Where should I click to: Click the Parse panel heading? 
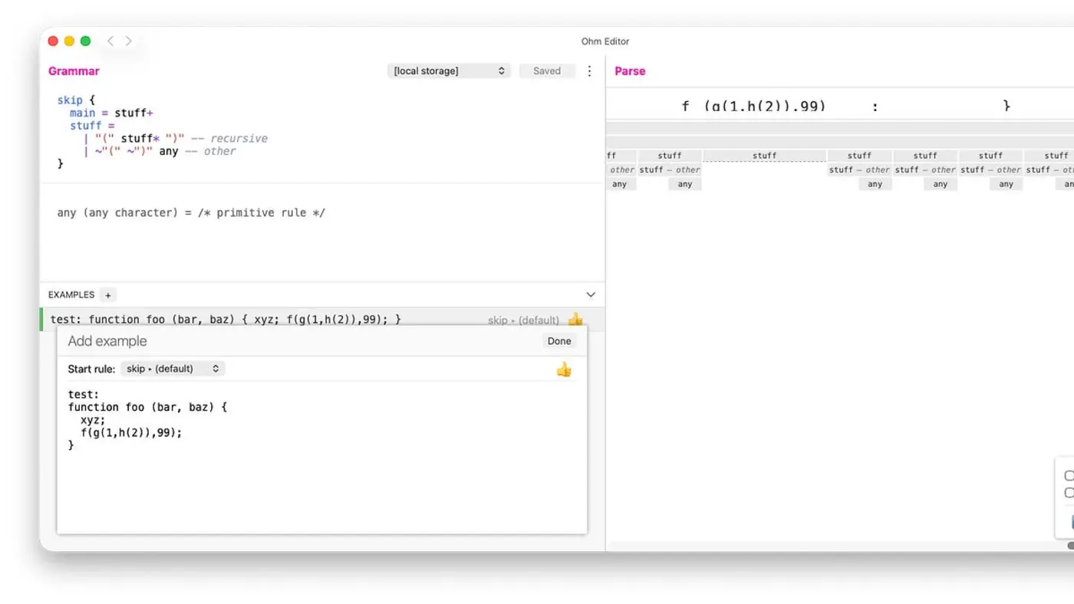tap(630, 71)
